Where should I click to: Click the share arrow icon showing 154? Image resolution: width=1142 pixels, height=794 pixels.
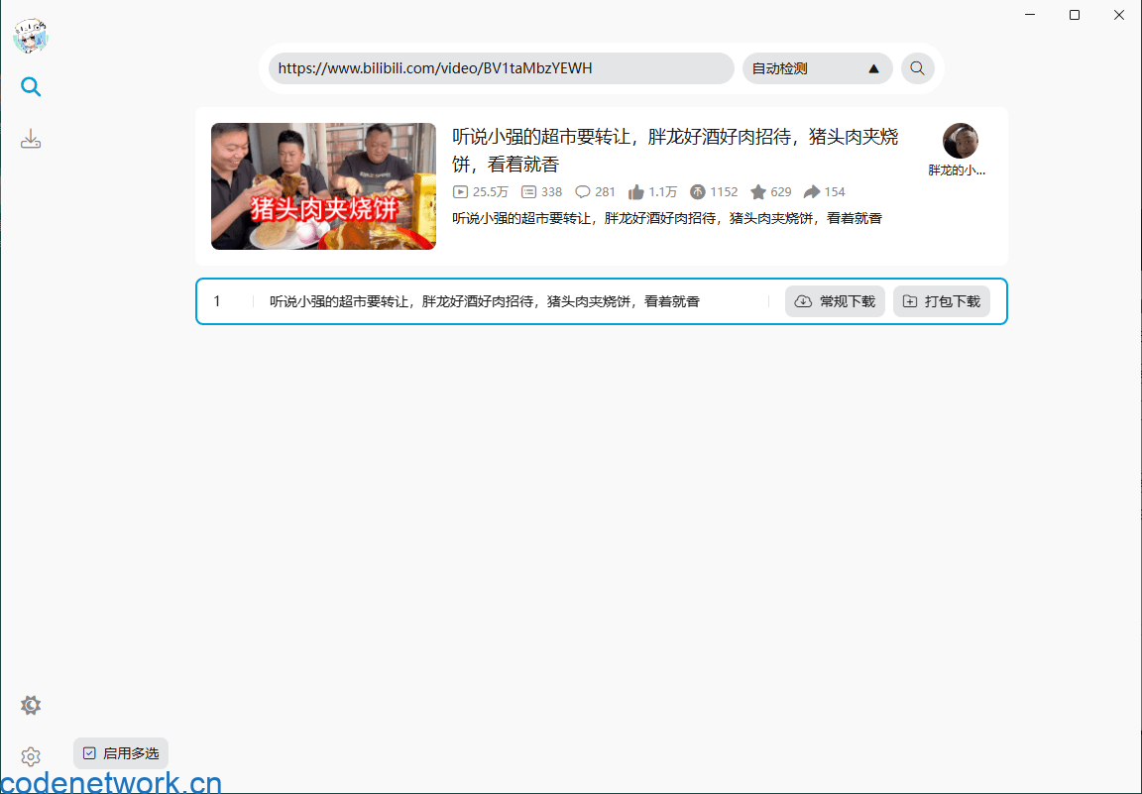[x=811, y=192]
